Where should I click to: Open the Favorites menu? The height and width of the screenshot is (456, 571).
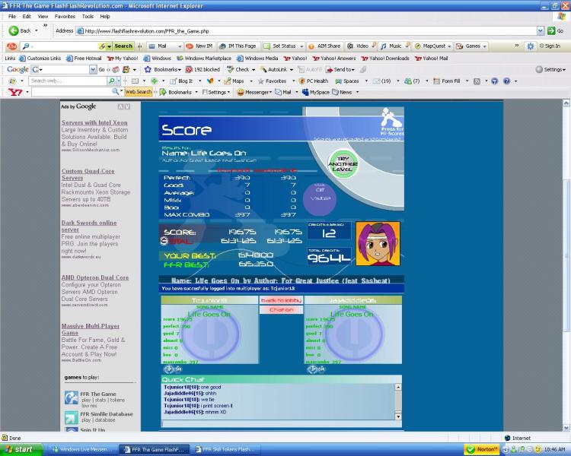pyautogui.click(x=65, y=16)
